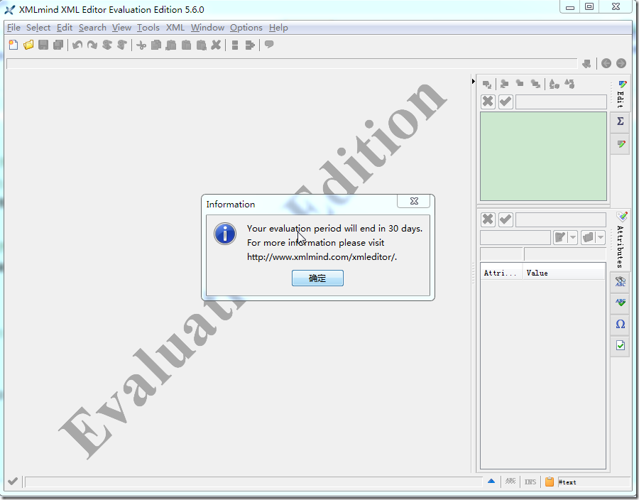Go forward with the right arrow icon
The width and height of the screenshot is (639, 500).
click(x=621, y=63)
